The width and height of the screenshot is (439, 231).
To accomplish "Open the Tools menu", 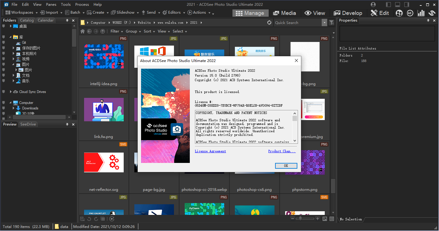I will (66, 5).
